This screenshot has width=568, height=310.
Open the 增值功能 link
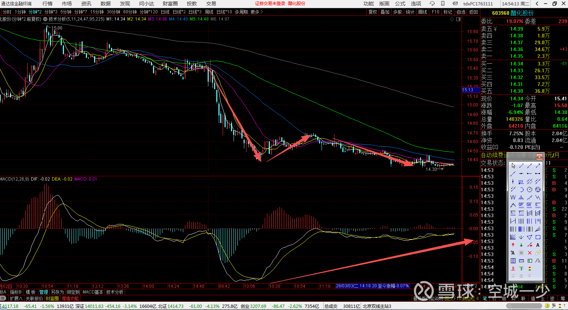point(70,298)
